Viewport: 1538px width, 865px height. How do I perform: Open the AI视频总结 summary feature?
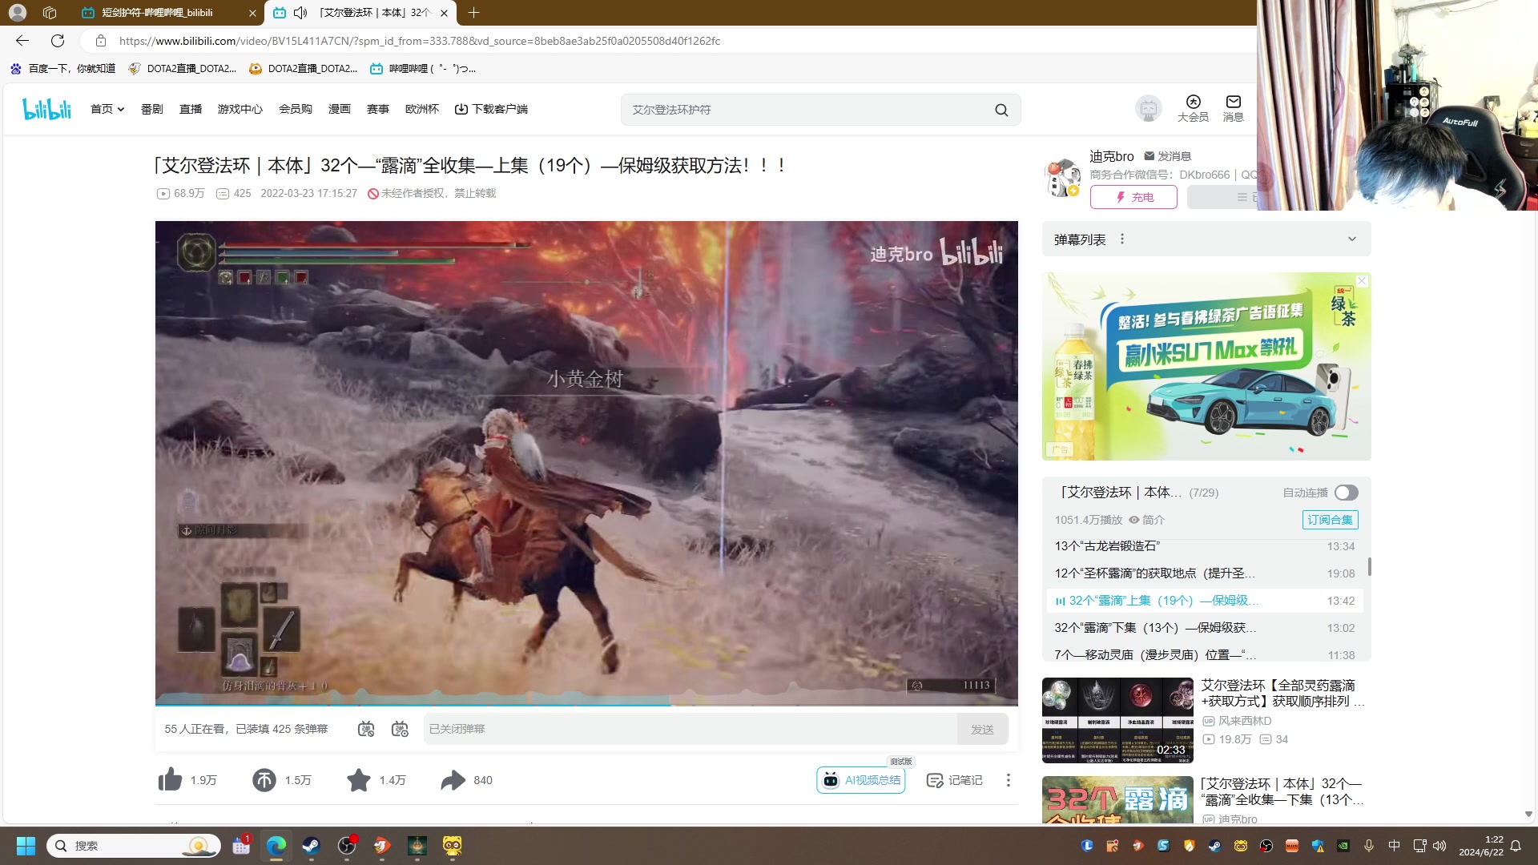(860, 779)
